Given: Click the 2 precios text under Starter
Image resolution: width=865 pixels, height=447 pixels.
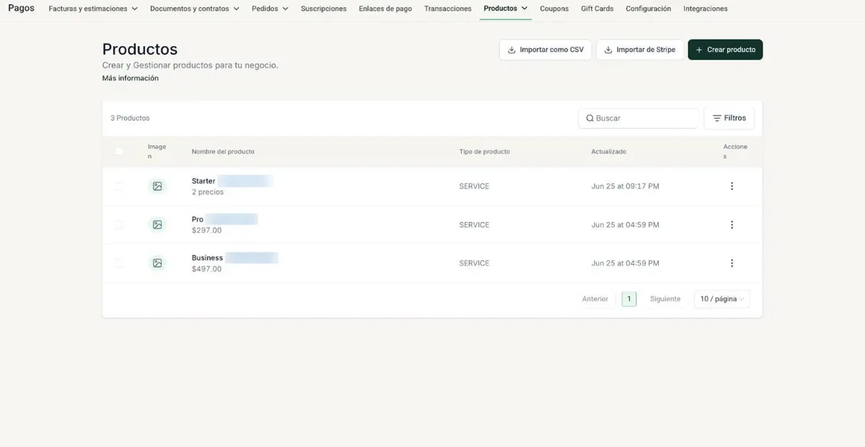Looking at the screenshot, I should coord(208,192).
